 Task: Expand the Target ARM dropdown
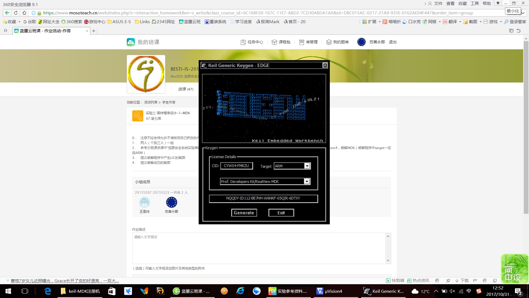click(307, 166)
